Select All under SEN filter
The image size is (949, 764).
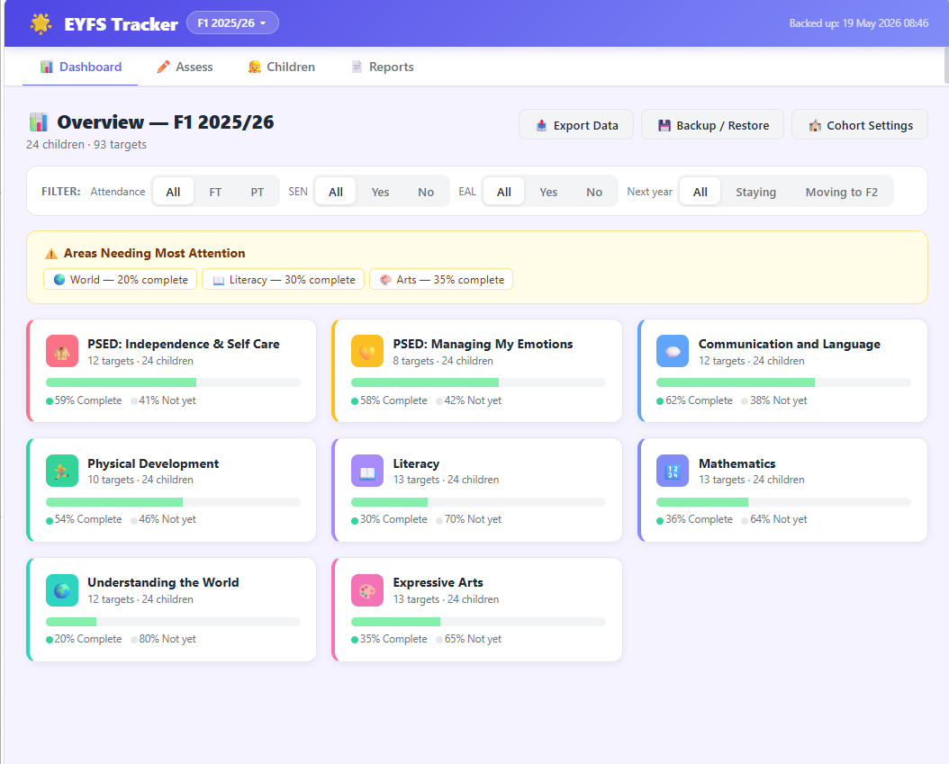click(x=336, y=192)
